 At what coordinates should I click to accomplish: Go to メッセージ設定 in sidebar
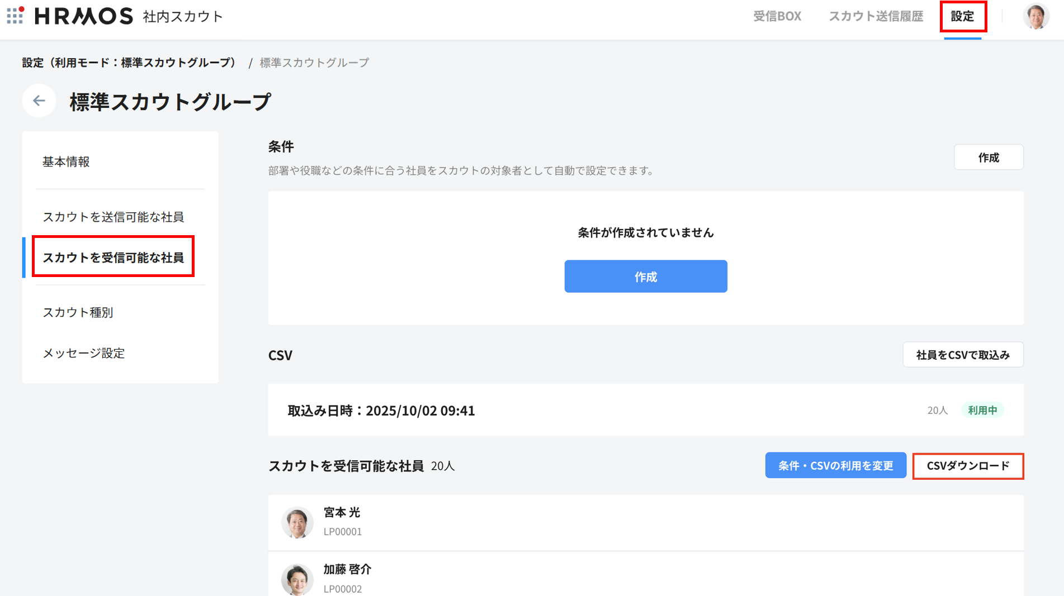(x=84, y=353)
